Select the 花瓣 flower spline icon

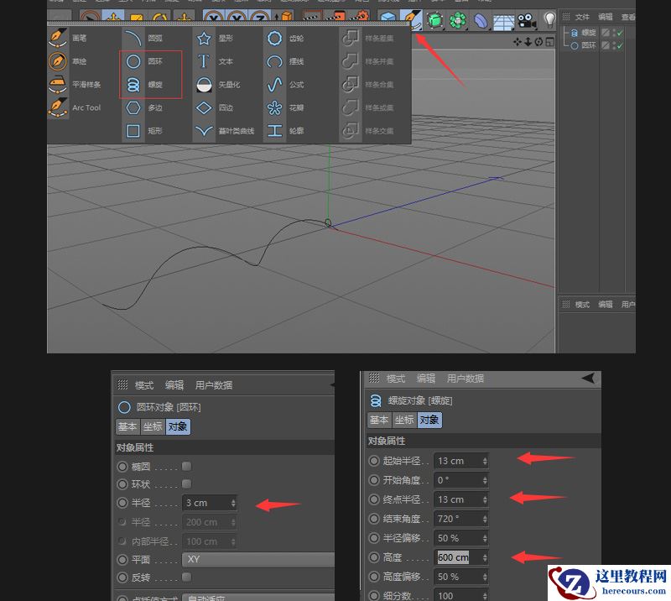tap(277, 107)
